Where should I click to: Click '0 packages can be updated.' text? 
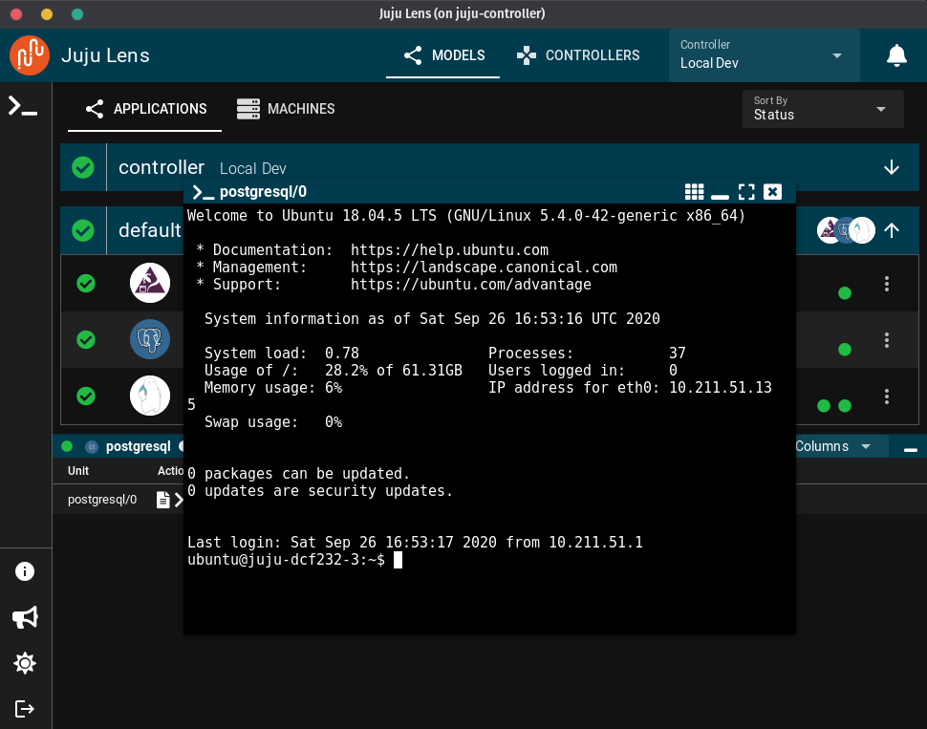click(298, 474)
